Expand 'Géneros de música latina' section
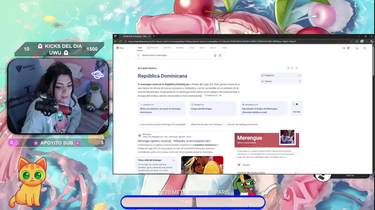Image resolution: width=375 pixels, height=210 pixels. (267, 173)
